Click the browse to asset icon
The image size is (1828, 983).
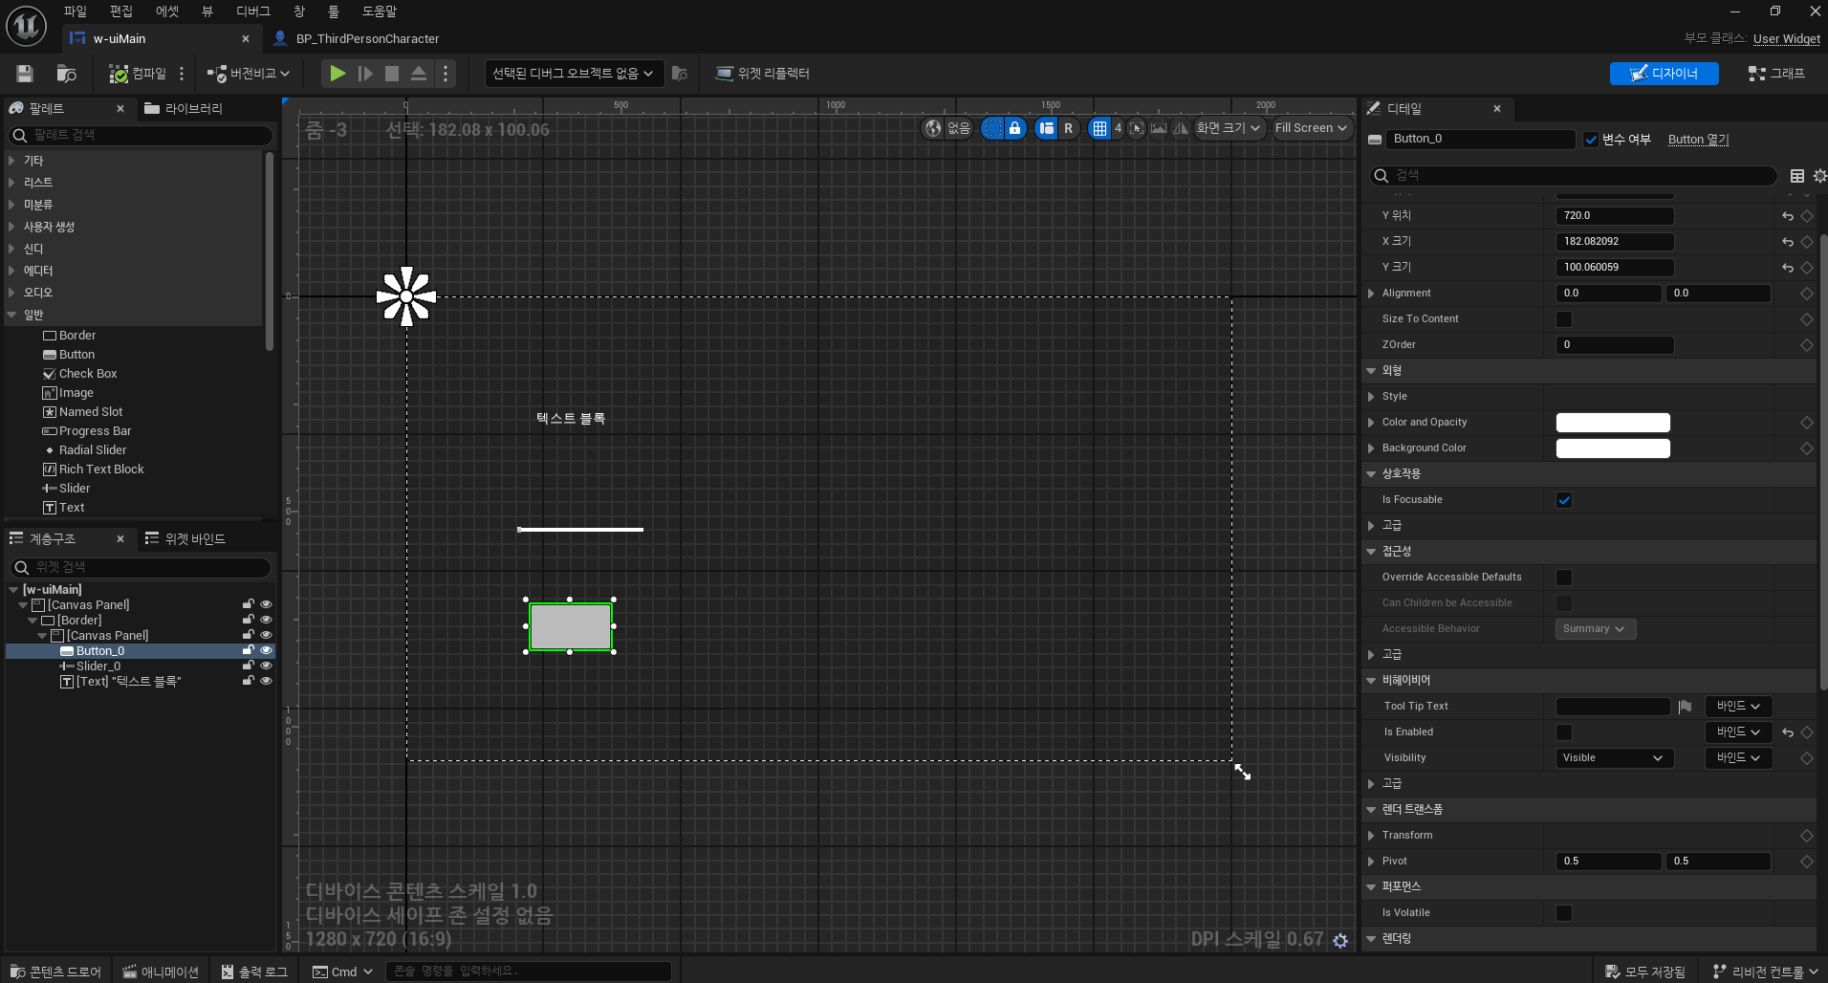tap(66, 74)
